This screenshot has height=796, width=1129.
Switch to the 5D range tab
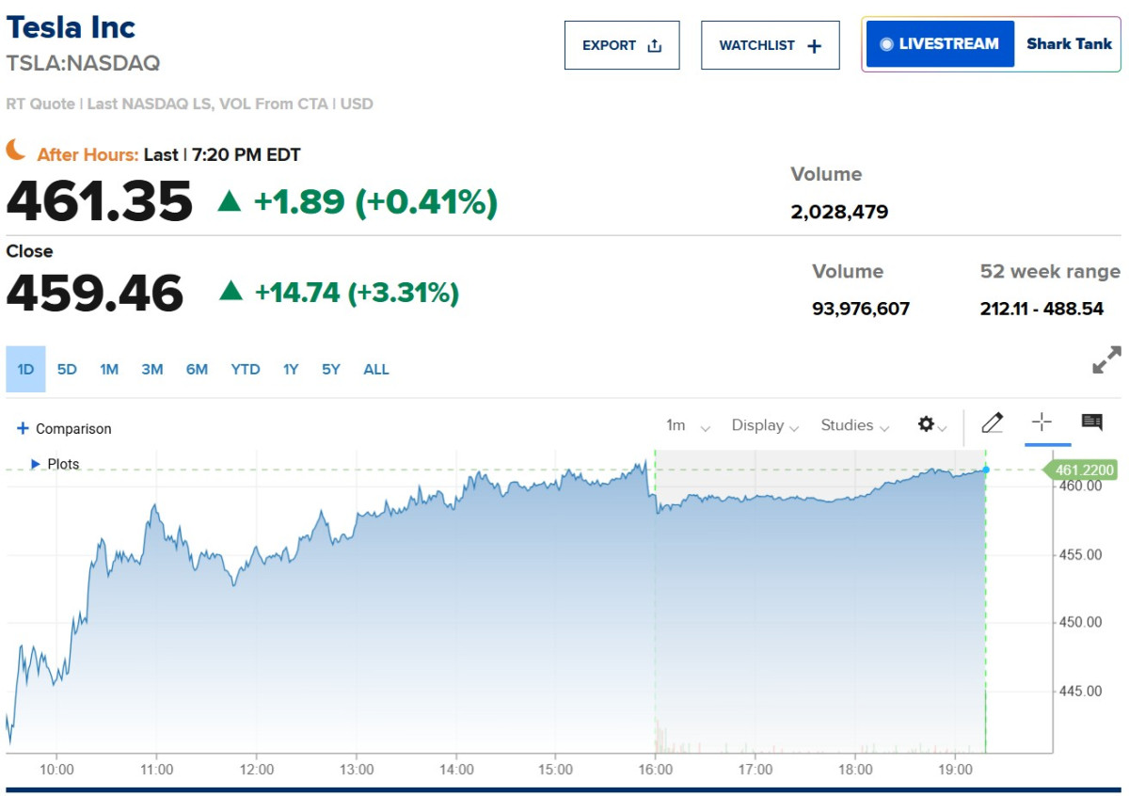point(67,369)
